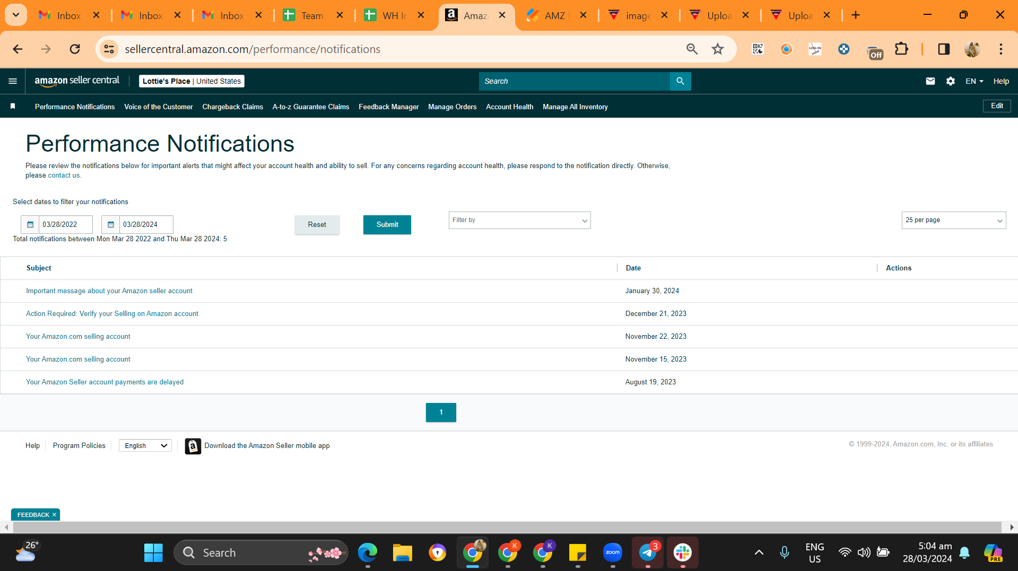Submit the date filter
The width and height of the screenshot is (1018, 571).
[x=387, y=225]
